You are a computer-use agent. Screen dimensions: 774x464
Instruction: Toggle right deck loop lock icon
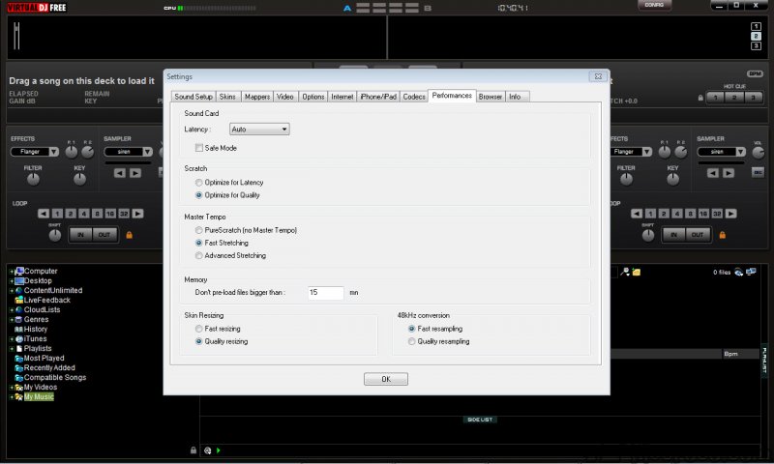click(722, 235)
